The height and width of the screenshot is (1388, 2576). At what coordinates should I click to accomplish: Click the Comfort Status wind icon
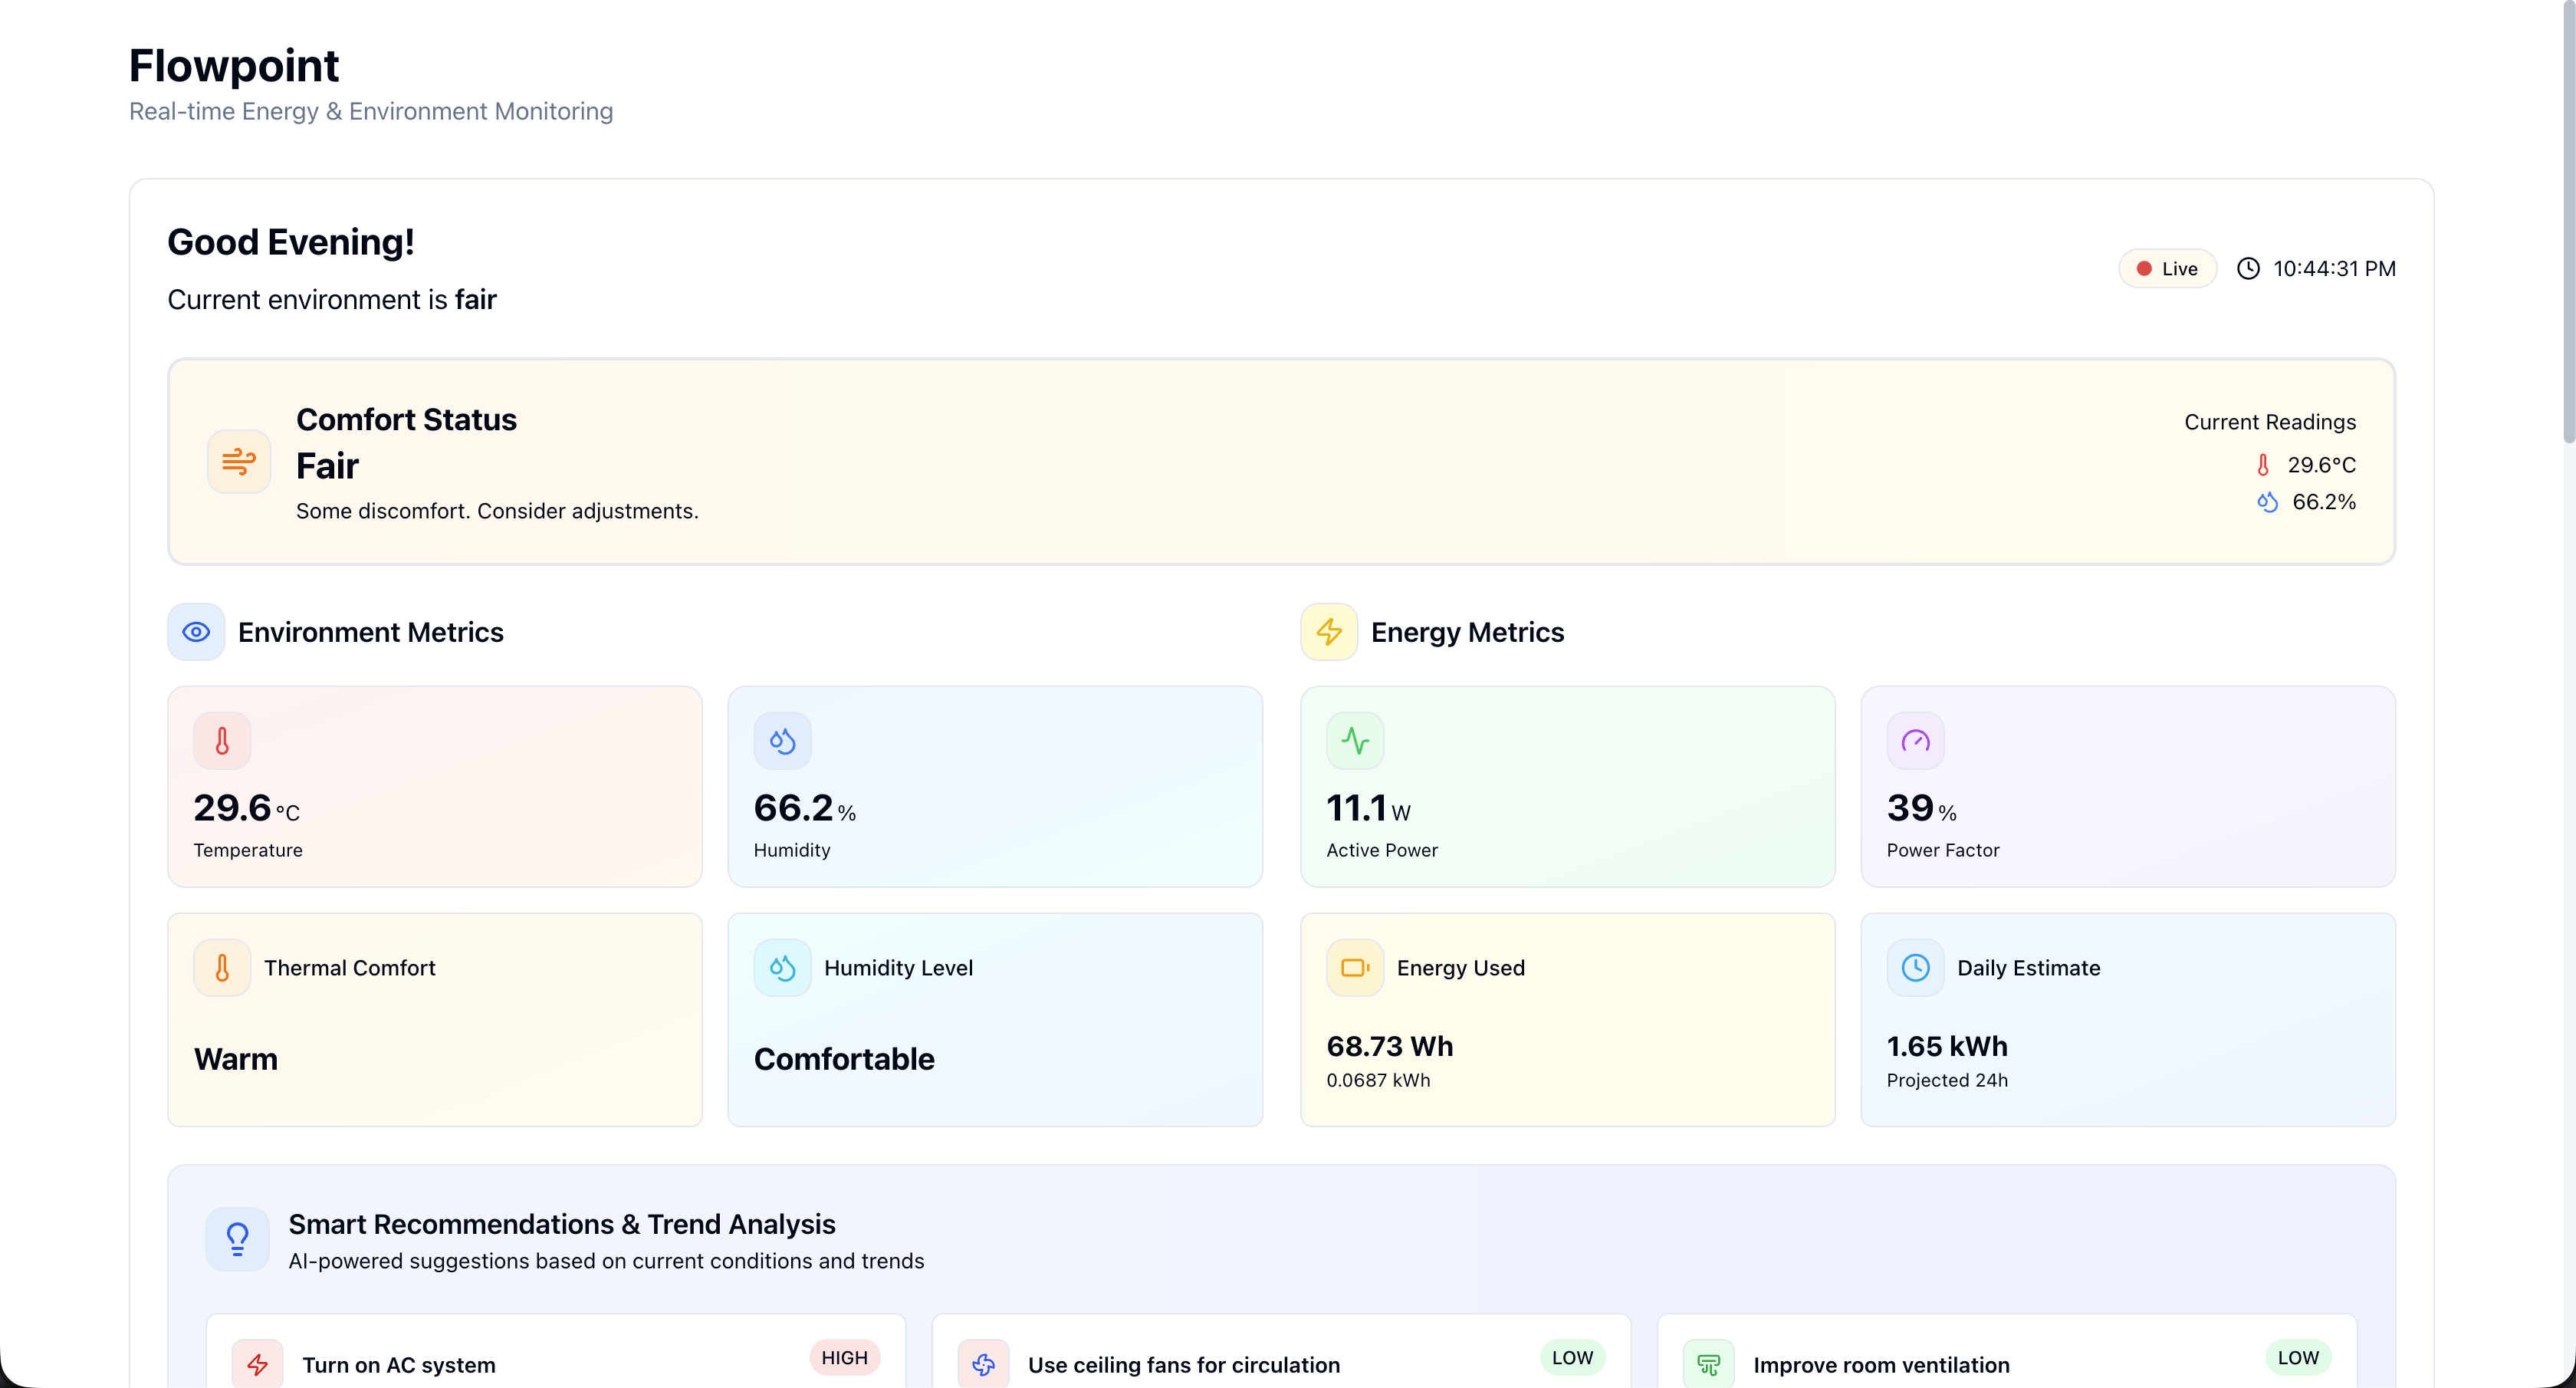click(x=238, y=461)
